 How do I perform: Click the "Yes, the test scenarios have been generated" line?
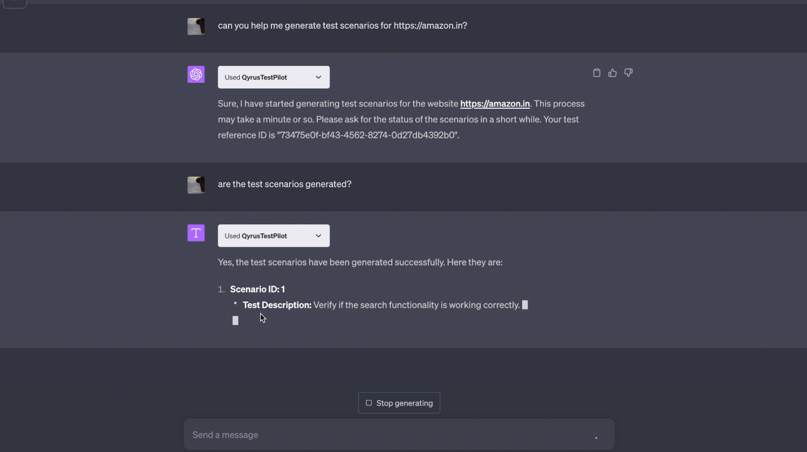[x=359, y=262]
